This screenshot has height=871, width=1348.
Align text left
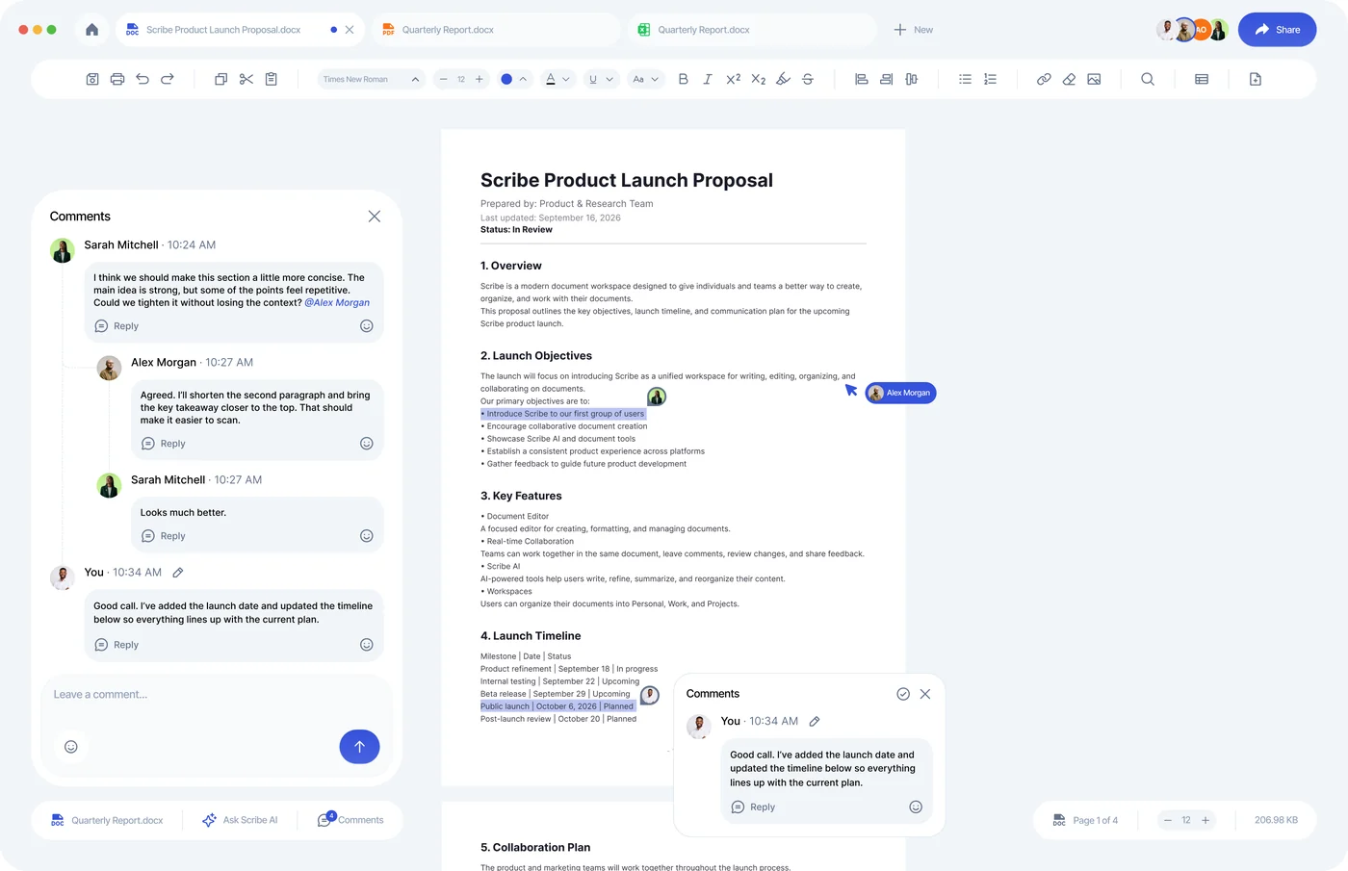862,79
